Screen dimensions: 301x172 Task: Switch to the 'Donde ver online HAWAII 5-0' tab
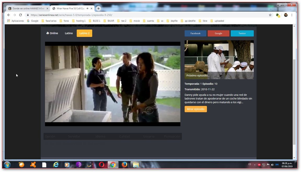coord(28,8)
